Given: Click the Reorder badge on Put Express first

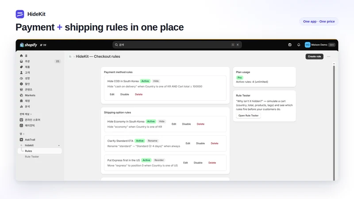Looking at the screenshot, I should [x=159, y=160].
